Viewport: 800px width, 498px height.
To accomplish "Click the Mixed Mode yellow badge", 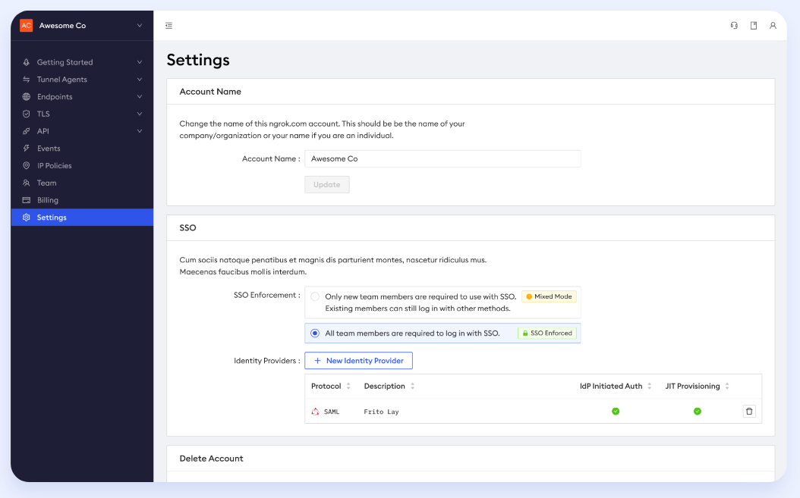I will point(549,296).
